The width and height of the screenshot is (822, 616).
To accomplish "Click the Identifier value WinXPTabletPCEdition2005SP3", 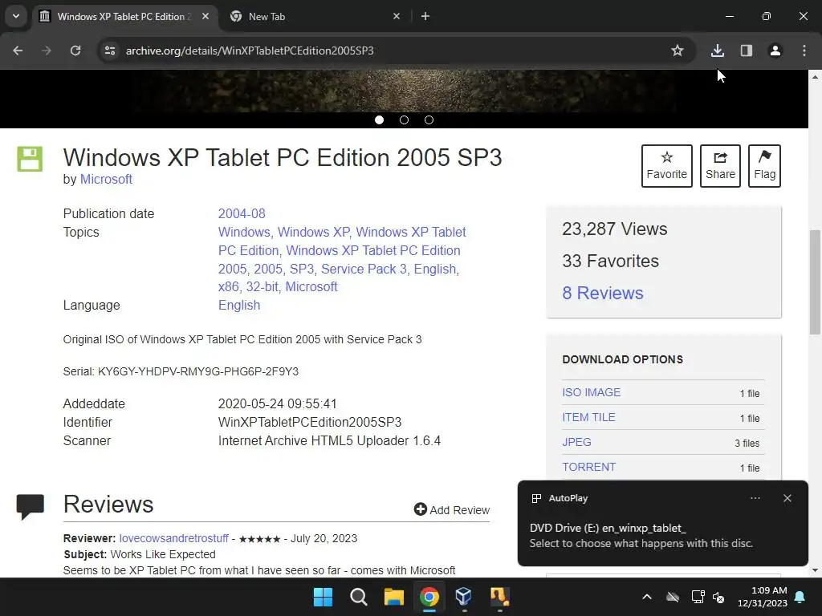I will [x=310, y=422].
